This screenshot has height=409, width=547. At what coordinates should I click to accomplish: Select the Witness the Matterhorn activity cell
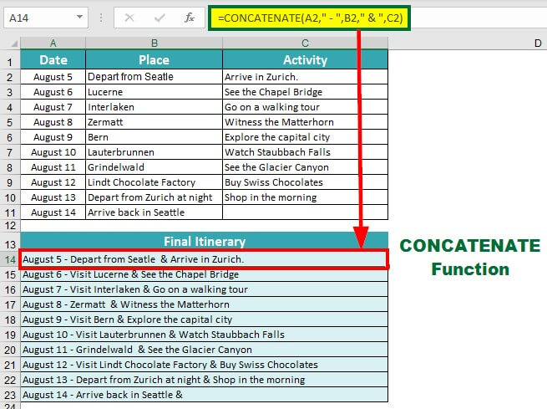click(x=306, y=122)
